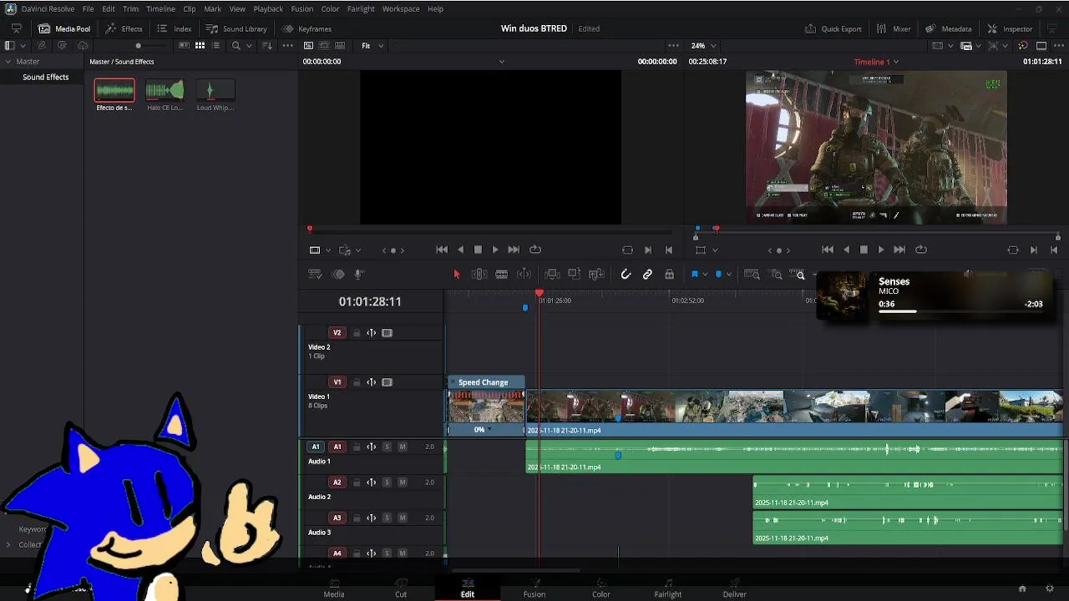The height and width of the screenshot is (601, 1069).
Task: Click the blue Marker icon
Action: pyautogui.click(x=718, y=274)
